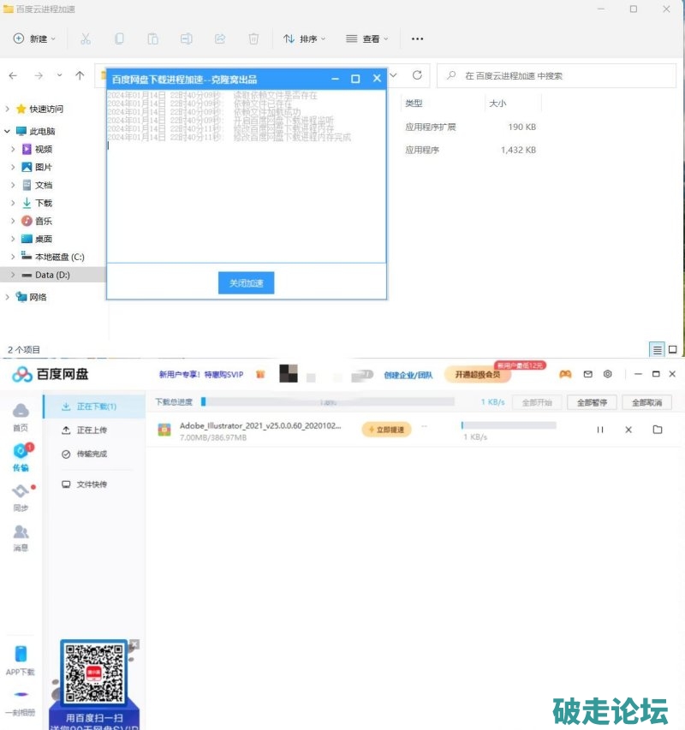
Task: Click the Explorer search box
Action: click(557, 76)
